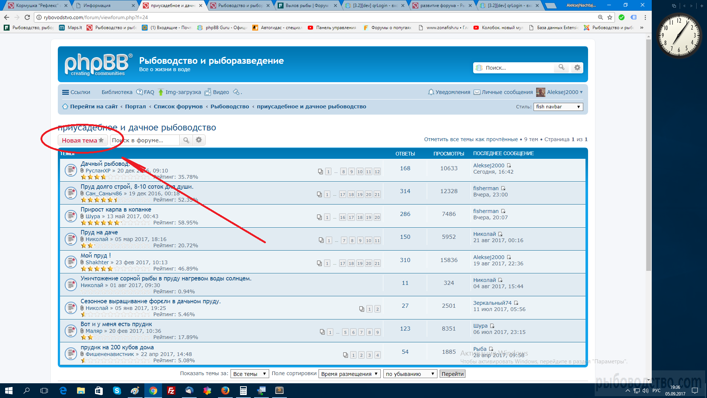Launch FileZilla from the taskbar

[x=171, y=391]
